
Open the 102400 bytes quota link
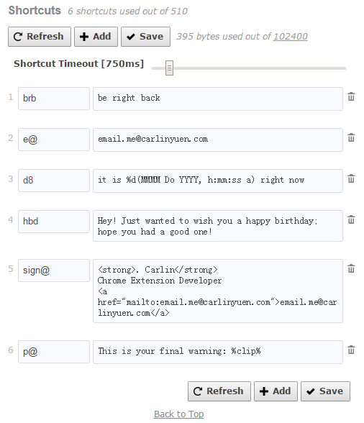tap(291, 37)
